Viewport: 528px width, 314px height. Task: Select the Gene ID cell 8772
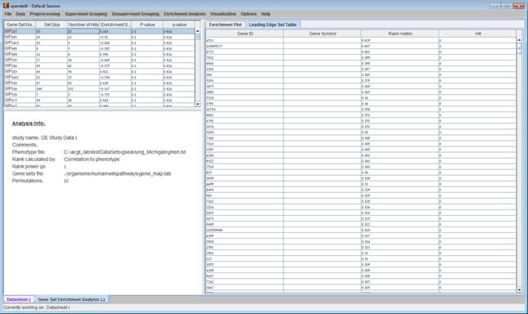click(245, 52)
